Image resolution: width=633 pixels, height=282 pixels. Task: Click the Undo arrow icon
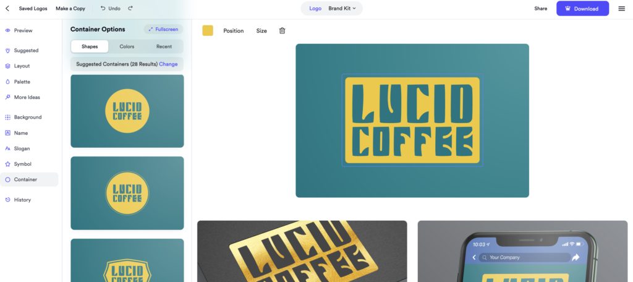coord(103,8)
